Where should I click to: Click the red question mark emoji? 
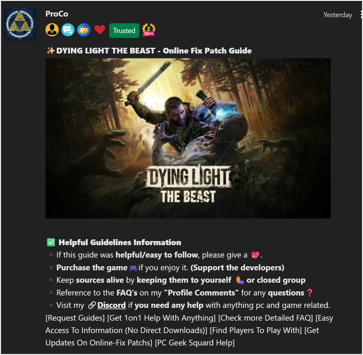309,293
